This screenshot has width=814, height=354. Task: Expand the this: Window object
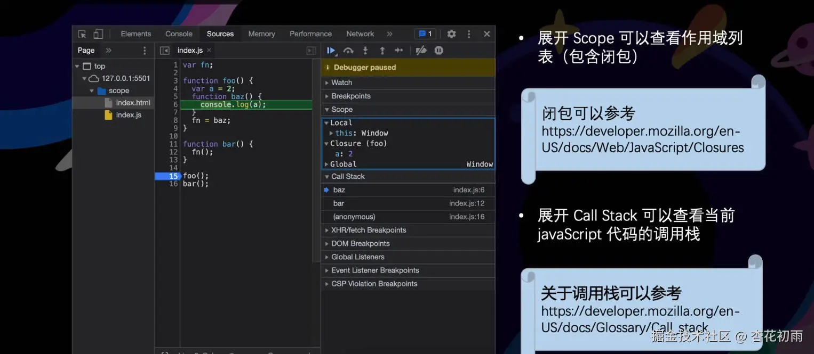tap(331, 133)
